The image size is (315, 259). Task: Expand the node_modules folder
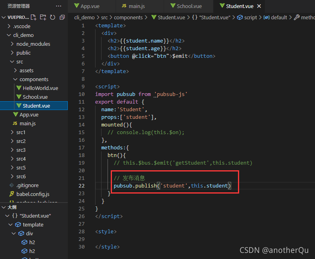click(12, 44)
